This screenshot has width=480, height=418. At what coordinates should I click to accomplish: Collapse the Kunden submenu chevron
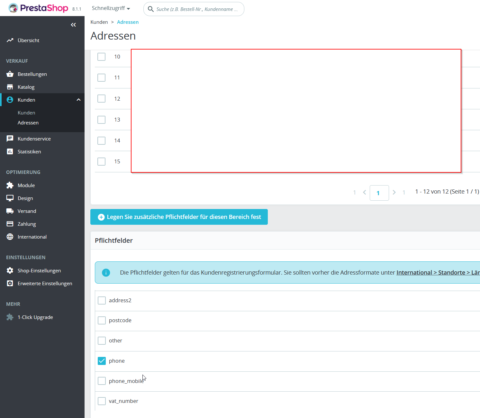[78, 100]
